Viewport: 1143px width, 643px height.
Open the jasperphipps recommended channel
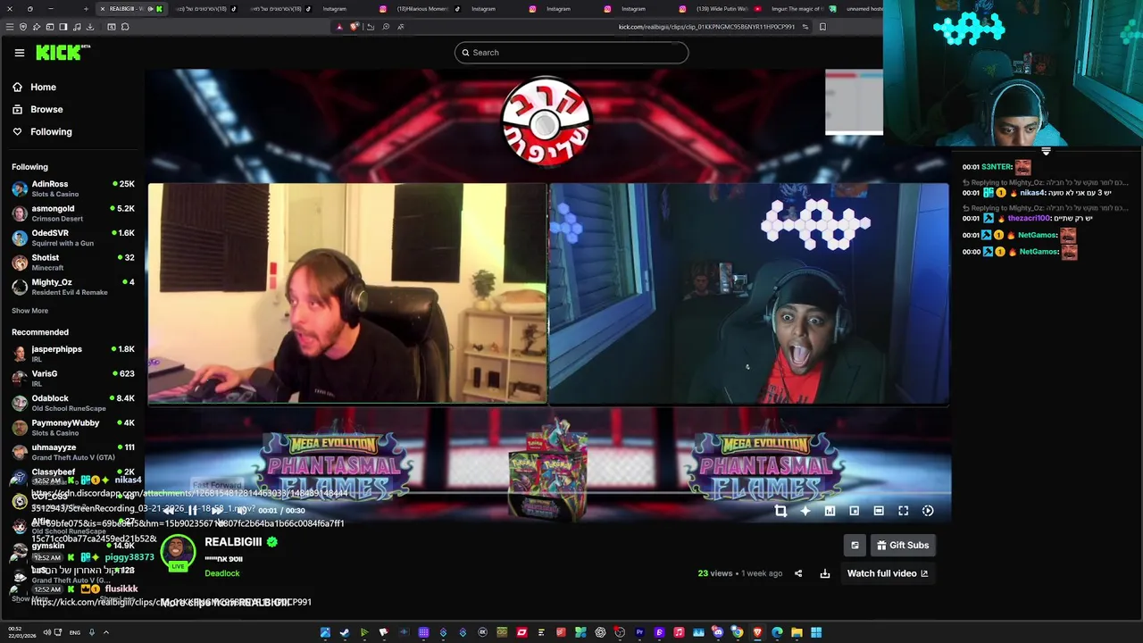[73, 354]
